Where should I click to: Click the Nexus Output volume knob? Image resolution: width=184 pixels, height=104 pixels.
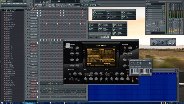[128, 79]
